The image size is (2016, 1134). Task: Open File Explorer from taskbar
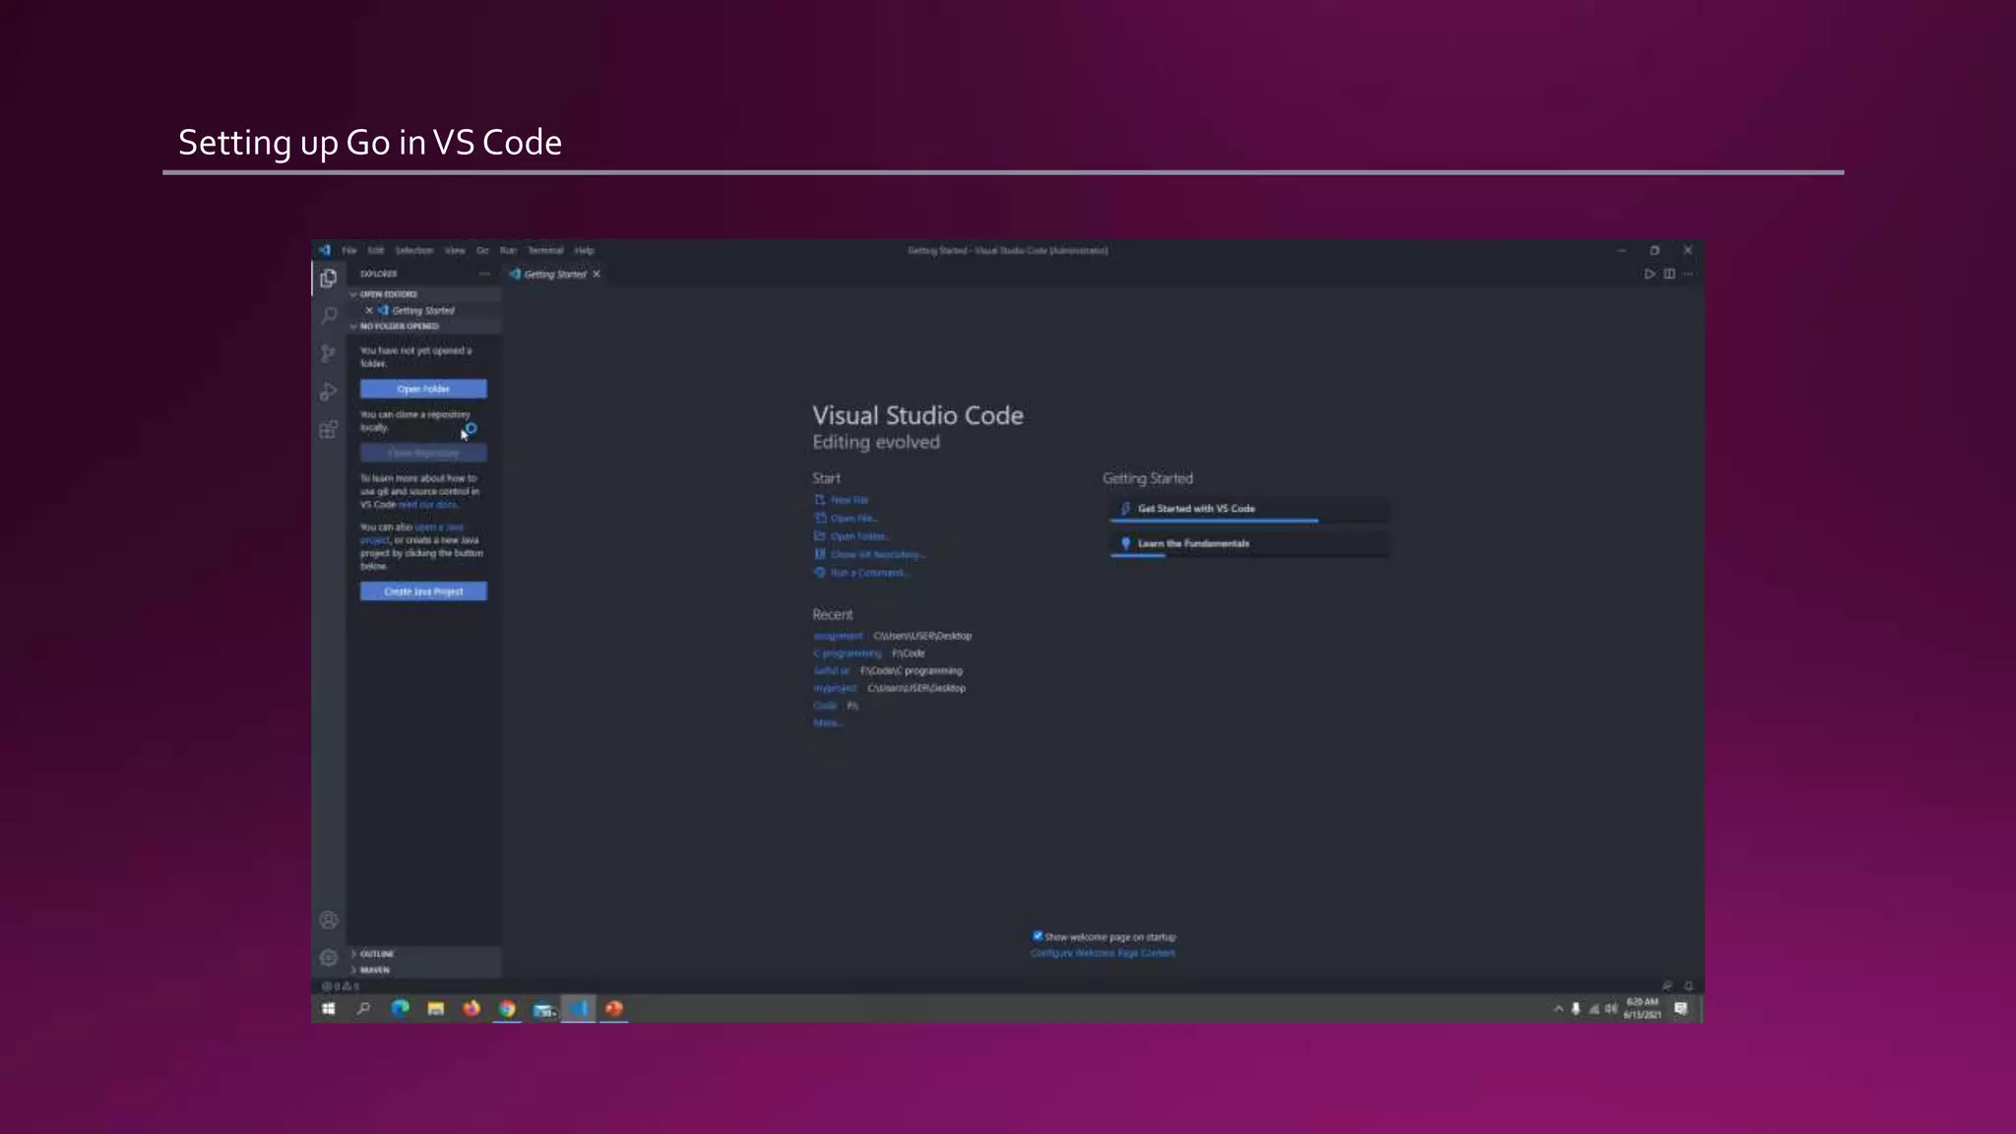[435, 1009]
